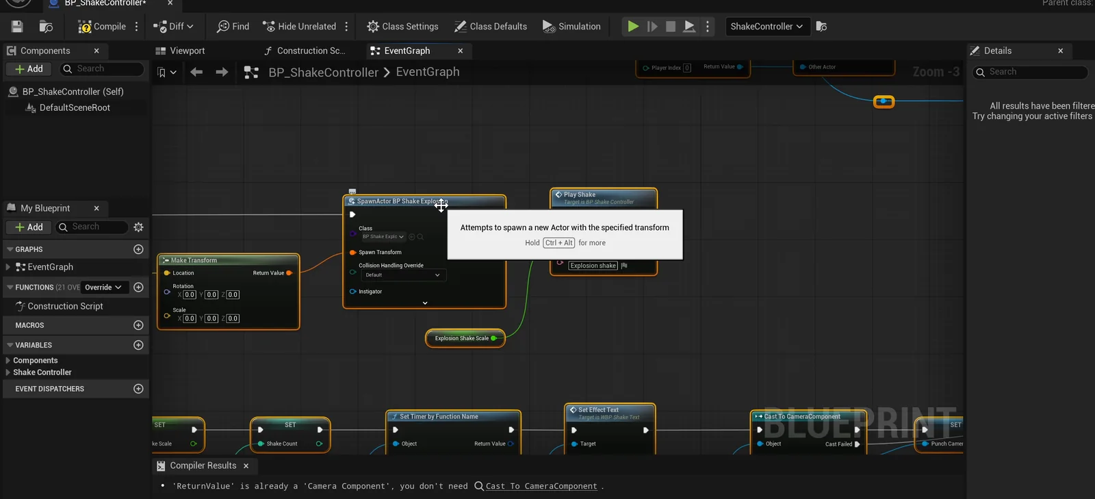Open Collision Handling Override dropdown
The width and height of the screenshot is (1095, 499).
[x=402, y=275]
